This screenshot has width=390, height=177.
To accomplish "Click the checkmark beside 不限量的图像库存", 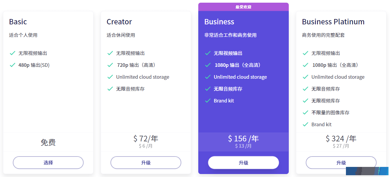I will coord(305,113).
